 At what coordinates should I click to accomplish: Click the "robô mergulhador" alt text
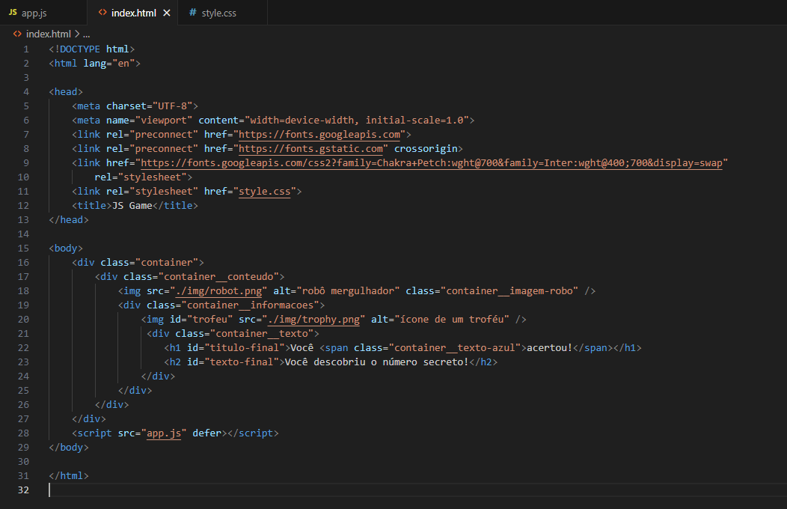tap(349, 291)
